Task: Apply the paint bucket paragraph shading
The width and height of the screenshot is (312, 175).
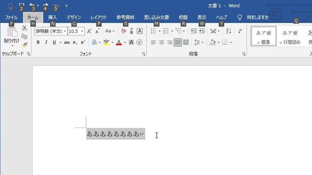Action: (x=213, y=42)
